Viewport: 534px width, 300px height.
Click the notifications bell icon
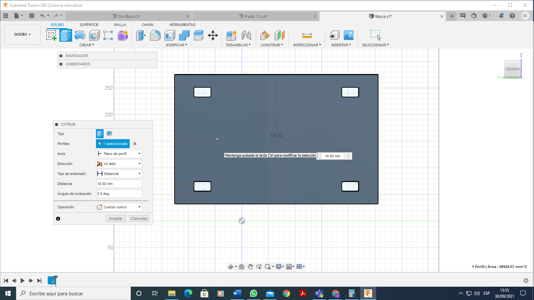tap(501, 16)
